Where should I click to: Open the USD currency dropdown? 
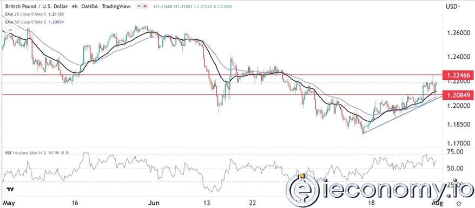[453, 6]
